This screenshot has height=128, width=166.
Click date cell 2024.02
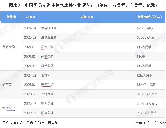pyautogui.click(x=30, y=75)
